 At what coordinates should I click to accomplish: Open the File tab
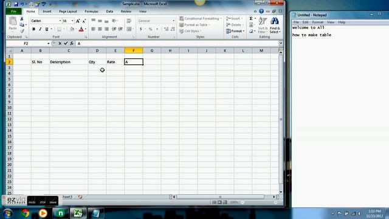click(13, 12)
